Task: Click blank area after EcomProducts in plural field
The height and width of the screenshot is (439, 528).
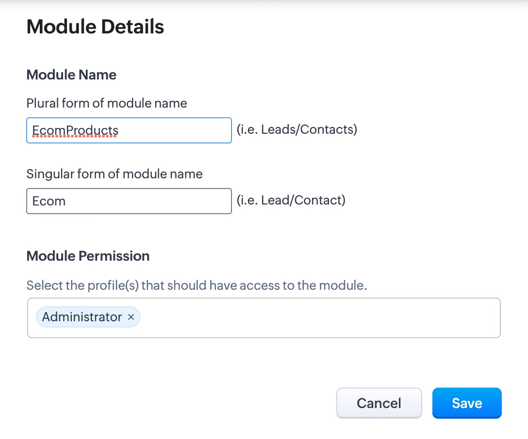Action: pos(175,130)
